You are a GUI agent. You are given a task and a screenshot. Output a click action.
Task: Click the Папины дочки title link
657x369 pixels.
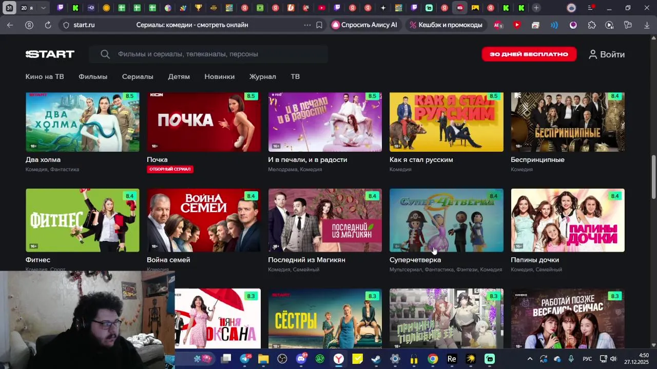[x=535, y=260]
